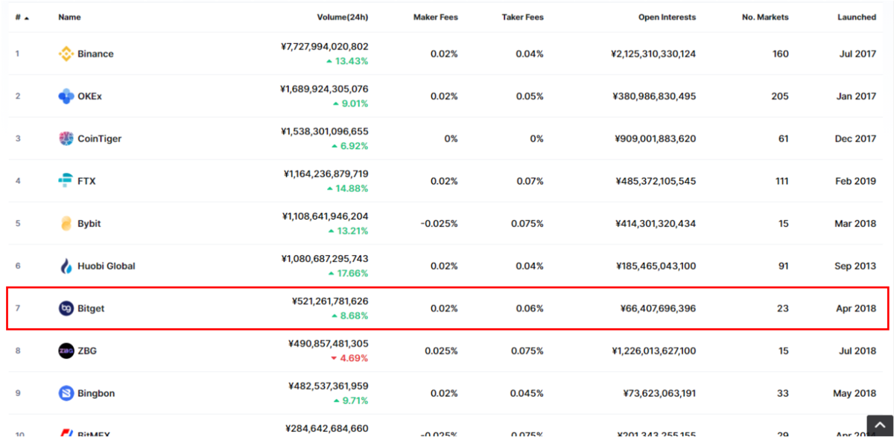The image size is (894, 437).
Task: Sort table by Volume(24h) header
Action: pyautogui.click(x=342, y=17)
